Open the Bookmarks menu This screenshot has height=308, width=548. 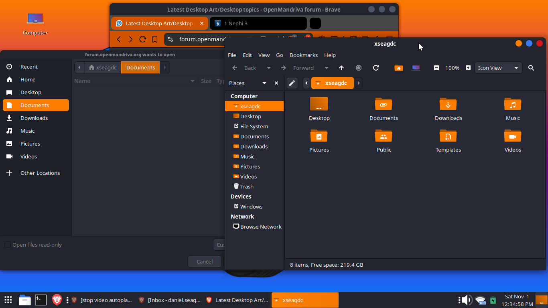pyautogui.click(x=303, y=55)
